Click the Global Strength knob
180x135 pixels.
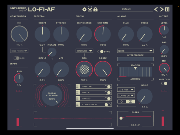point(52,96)
